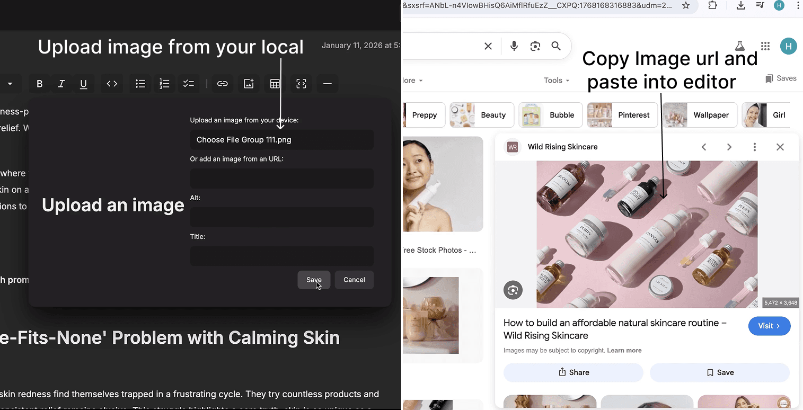Toggle italic formatting
This screenshot has width=803, height=410.
pyautogui.click(x=61, y=83)
